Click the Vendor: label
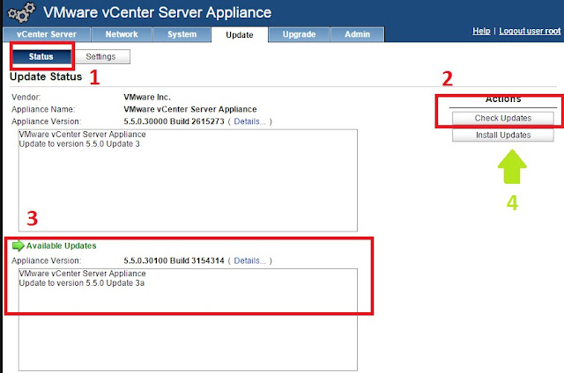The height and width of the screenshot is (373, 564). (26, 98)
